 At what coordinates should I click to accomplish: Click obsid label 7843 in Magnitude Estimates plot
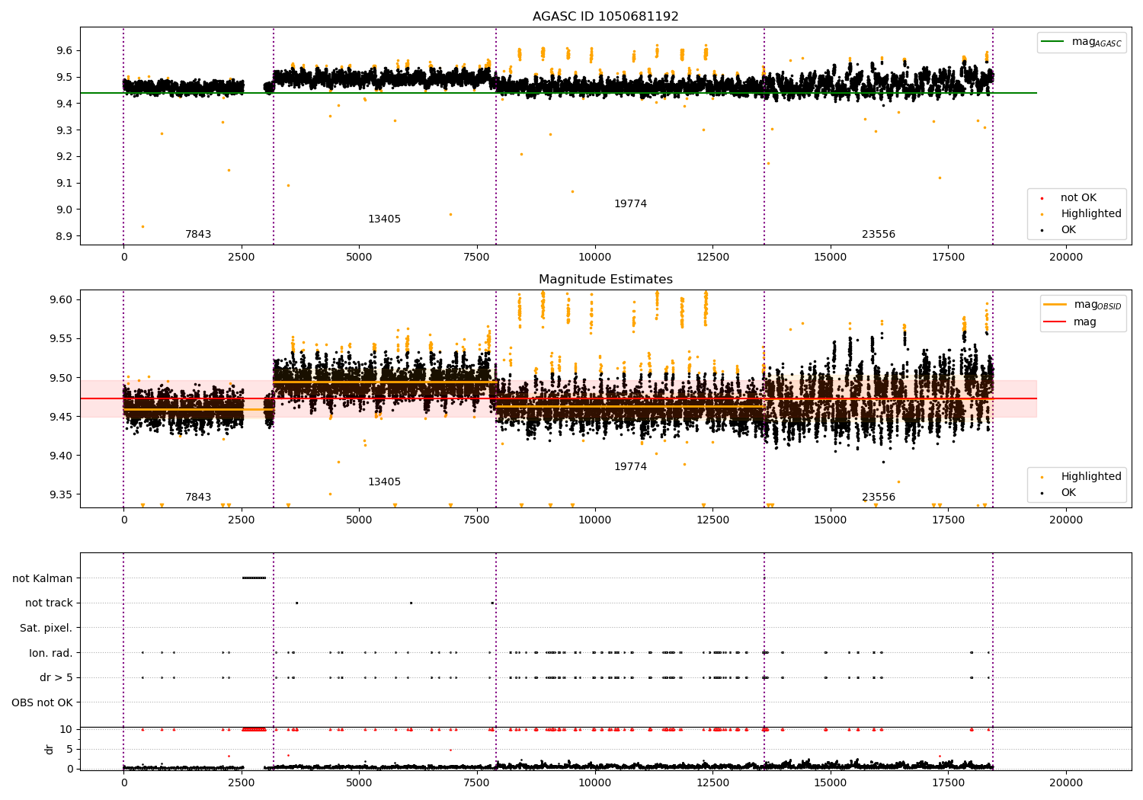(x=198, y=498)
